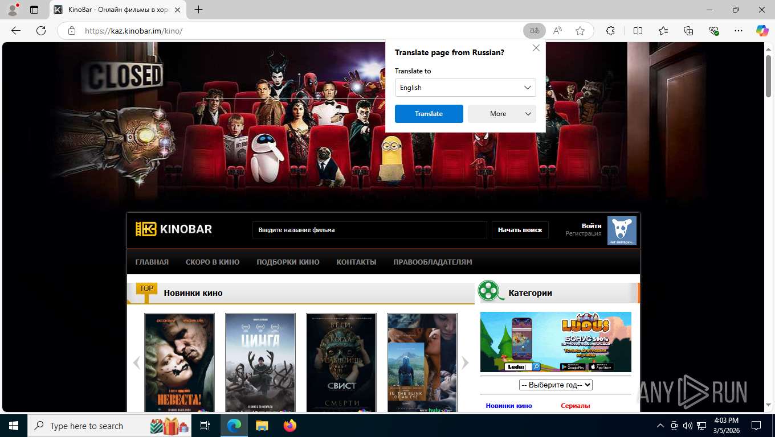
Task: Click the KINOBAR site logo
Action: click(x=174, y=229)
